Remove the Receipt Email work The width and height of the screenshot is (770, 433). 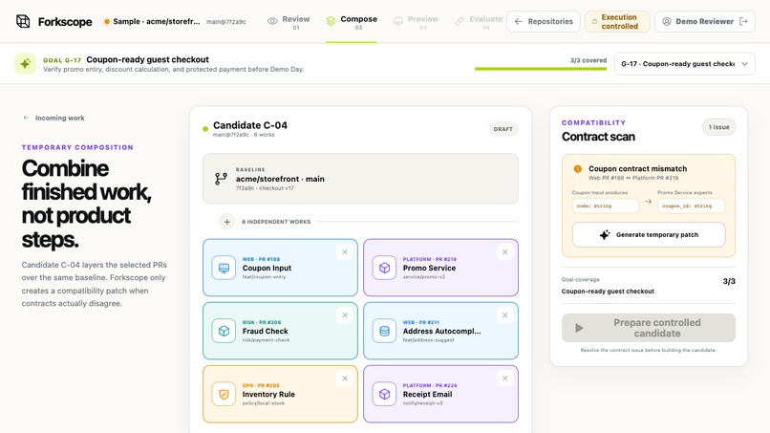(x=504, y=379)
